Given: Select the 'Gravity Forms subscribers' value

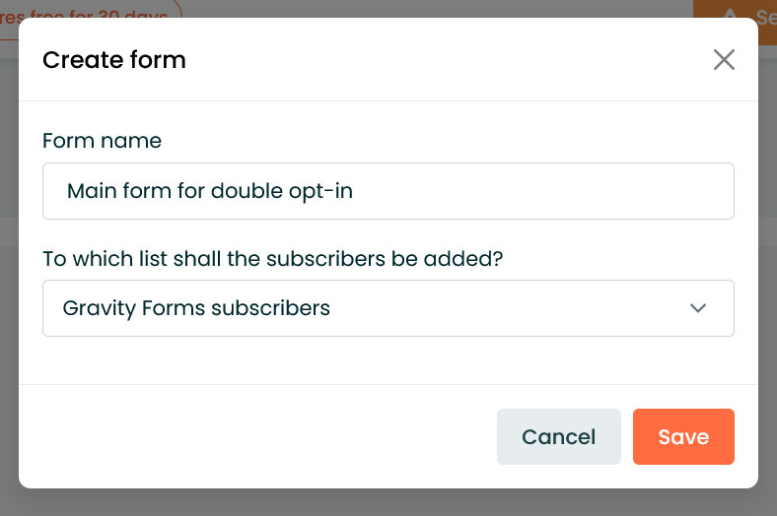Looking at the screenshot, I should (x=196, y=308).
